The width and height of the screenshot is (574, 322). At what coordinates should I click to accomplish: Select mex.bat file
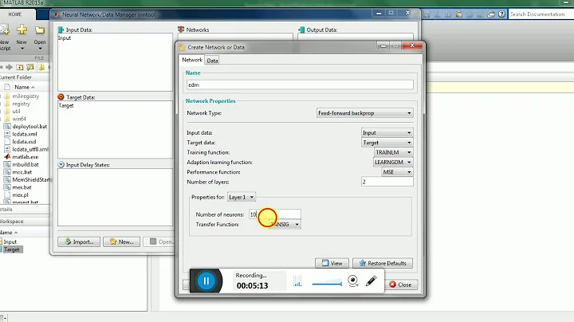pos(22,187)
